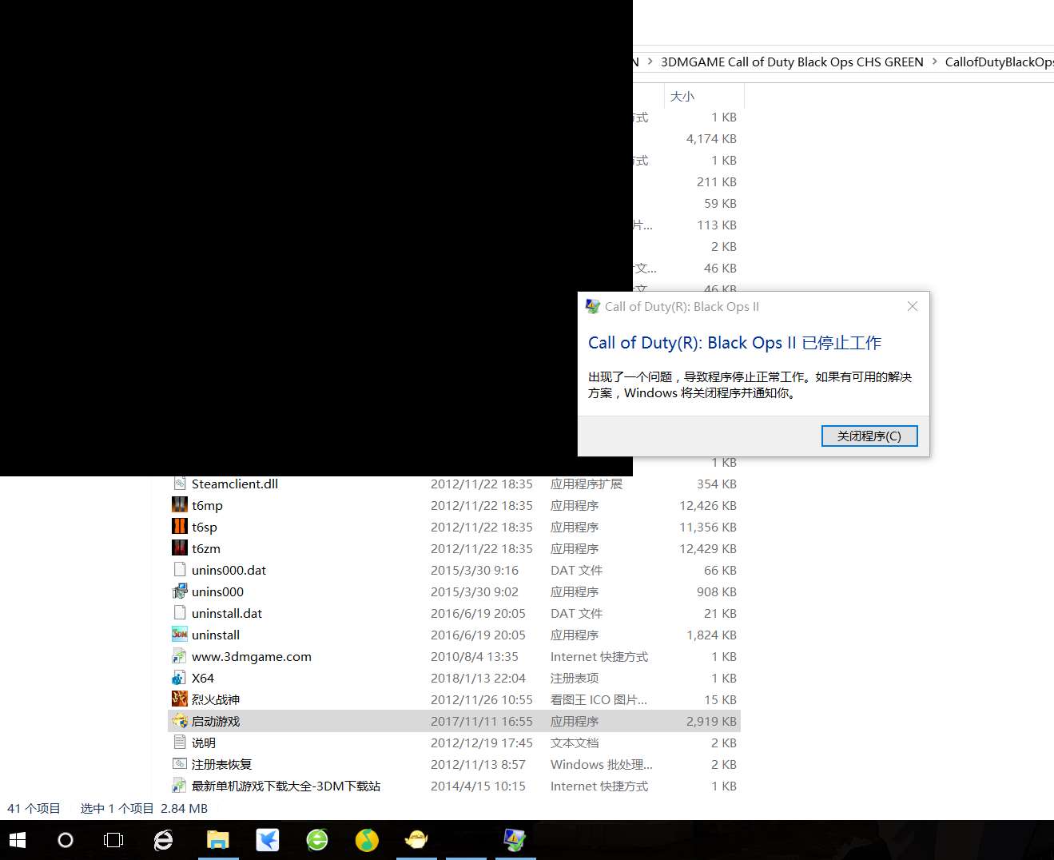1054x860 pixels.
Task: Click the 启动游戏 file name
Action: (x=216, y=721)
